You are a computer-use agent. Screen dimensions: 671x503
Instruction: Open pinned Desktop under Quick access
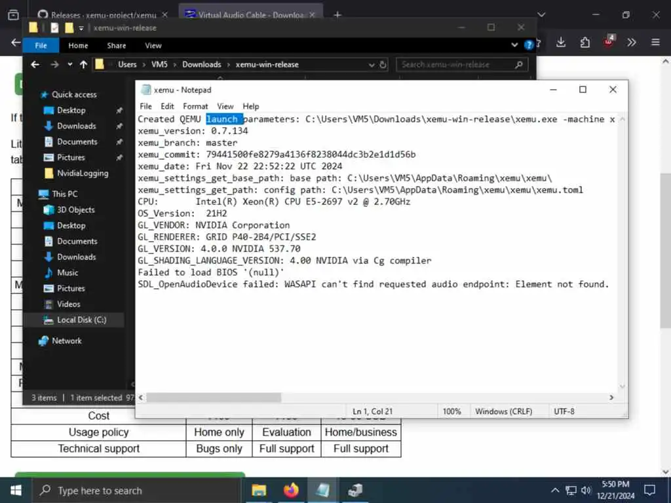(x=71, y=110)
